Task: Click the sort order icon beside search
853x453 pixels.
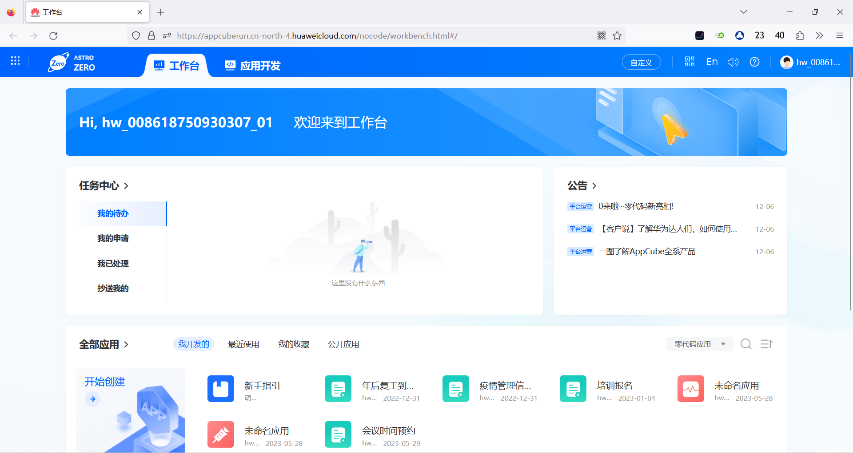Action: pyautogui.click(x=766, y=344)
